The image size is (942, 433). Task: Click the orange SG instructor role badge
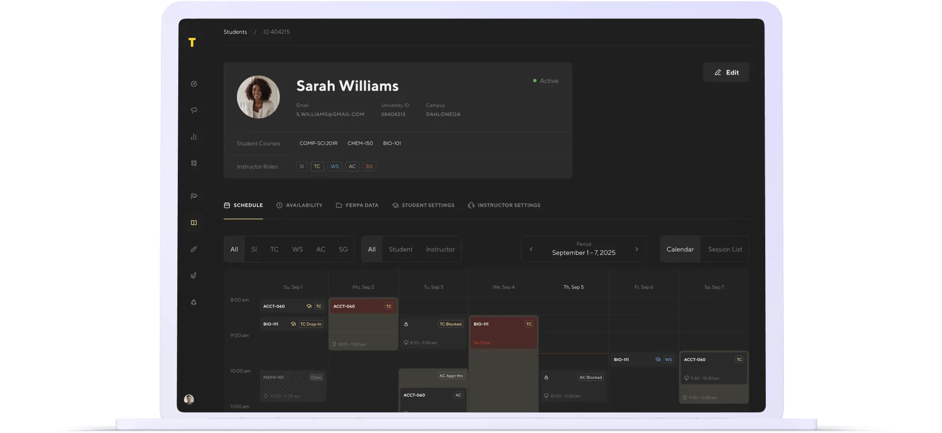pyautogui.click(x=369, y=166)
